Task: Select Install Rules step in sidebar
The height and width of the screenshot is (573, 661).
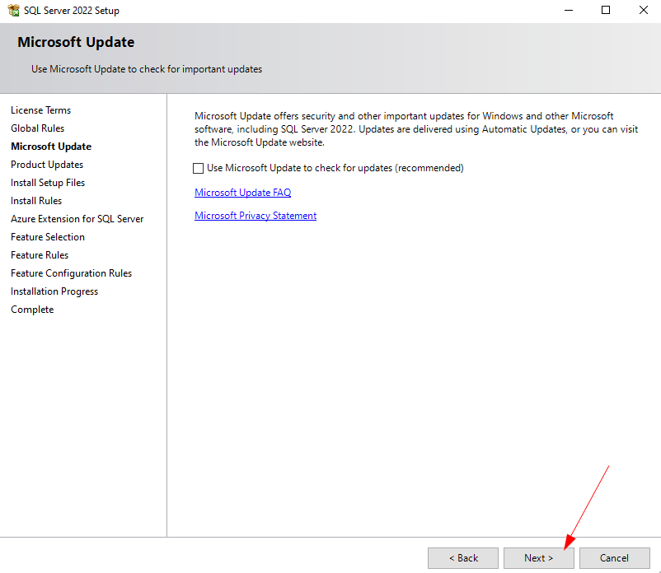Action: 36,201
